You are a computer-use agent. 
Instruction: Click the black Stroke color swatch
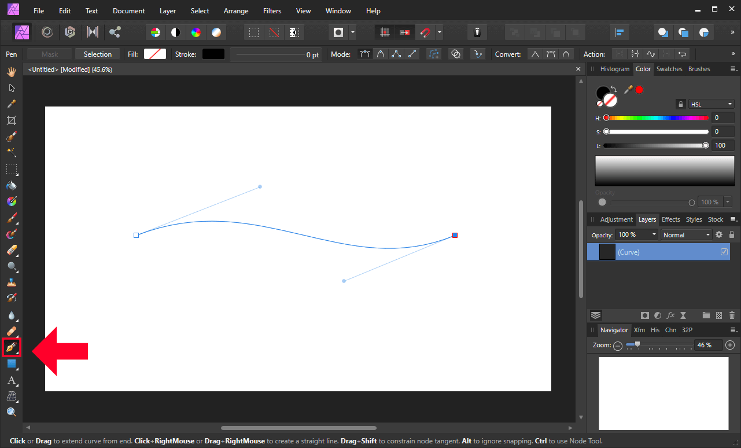point(213,54)
